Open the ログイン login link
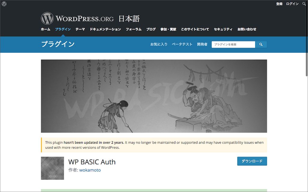 [x=292, y=4]
